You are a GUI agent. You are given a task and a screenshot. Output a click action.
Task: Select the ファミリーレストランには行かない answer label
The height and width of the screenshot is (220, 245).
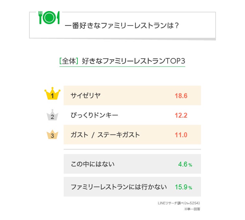tap(119, 187)
